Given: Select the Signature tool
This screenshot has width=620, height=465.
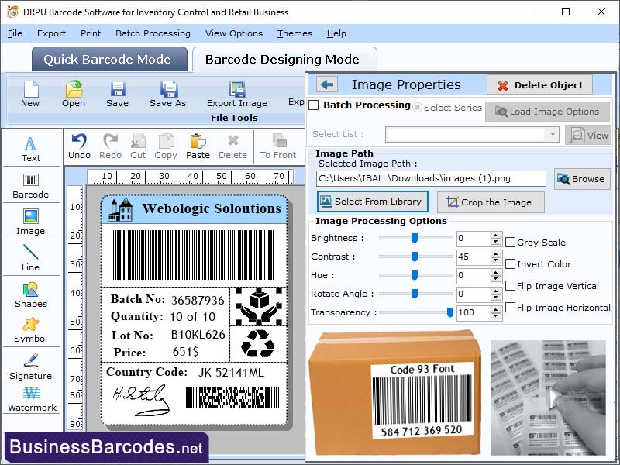Looking at the screenshot, I should point(31,370).
